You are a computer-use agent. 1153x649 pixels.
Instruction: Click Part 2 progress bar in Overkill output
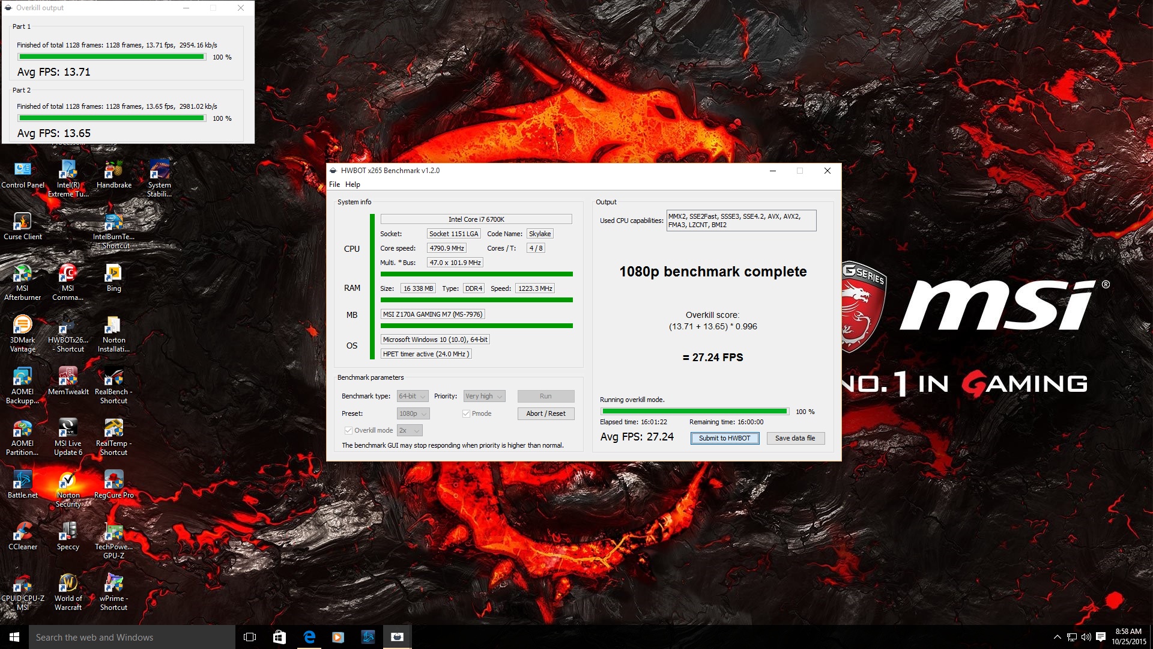click(x=112, y=118)
